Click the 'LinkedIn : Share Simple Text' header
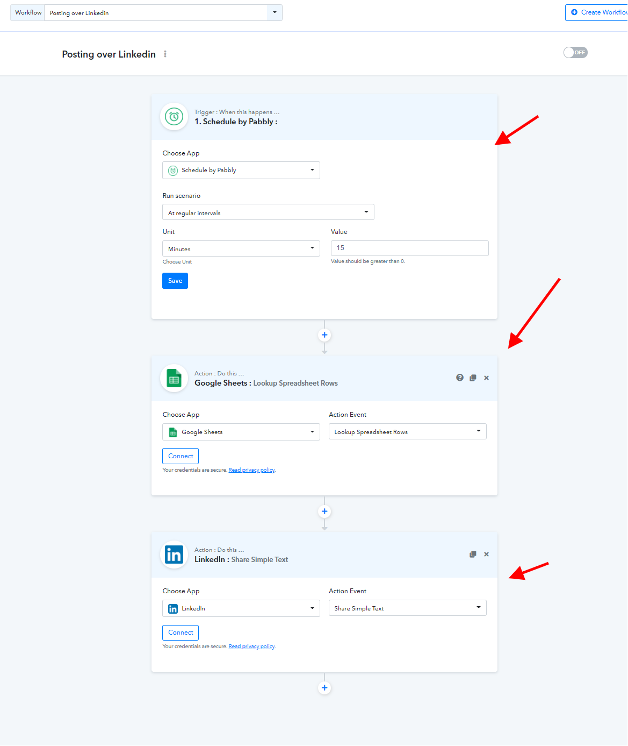Image resolution: width=628 pixels, height=746 pixels. coord(241,559)
